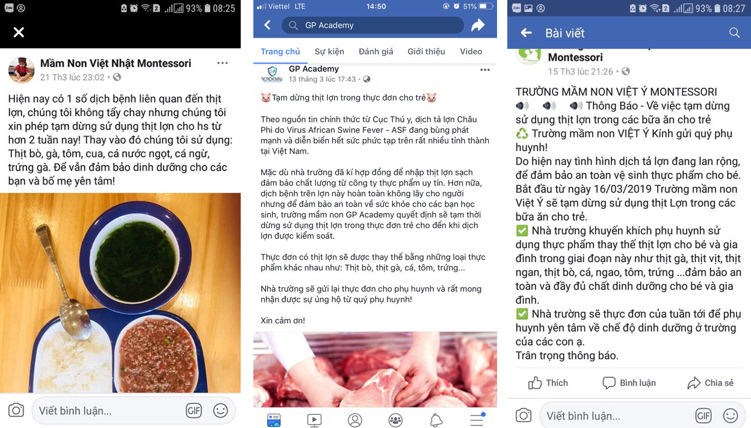This screenshot has width=751, height=428.
Task: Open camera icon beside left comment box
Action: (x=16, y=411)
